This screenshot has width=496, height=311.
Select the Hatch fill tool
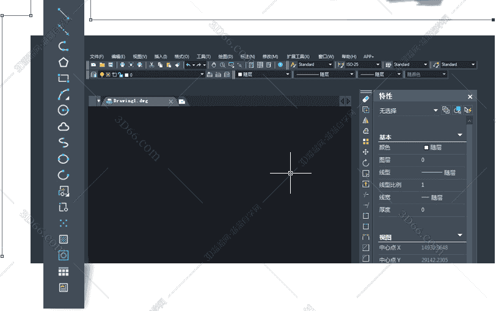(x=64, y=240)
